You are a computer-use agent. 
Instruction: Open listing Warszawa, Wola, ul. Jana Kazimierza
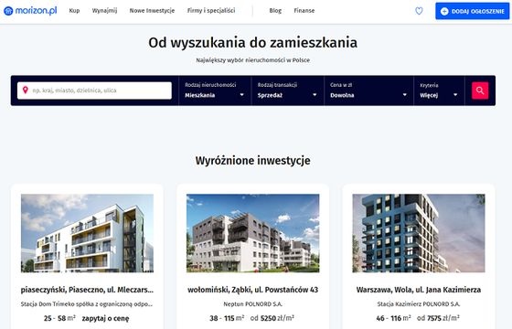tap(419, 290)
